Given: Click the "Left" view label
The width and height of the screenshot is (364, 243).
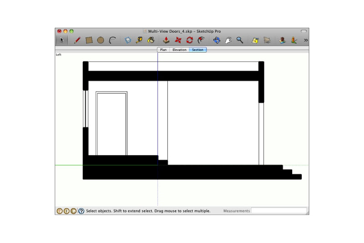Looking at the screenshot, I should [59, 55].
